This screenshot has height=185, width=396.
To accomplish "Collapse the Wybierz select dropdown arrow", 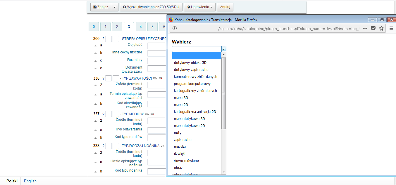I will 224,49.
